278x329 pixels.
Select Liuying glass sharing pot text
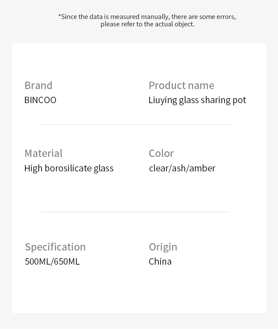pyautogui.click(x=197, y=100)
